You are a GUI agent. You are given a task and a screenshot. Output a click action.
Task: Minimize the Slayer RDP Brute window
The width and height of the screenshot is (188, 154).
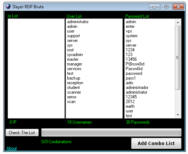tap(154, 7)
